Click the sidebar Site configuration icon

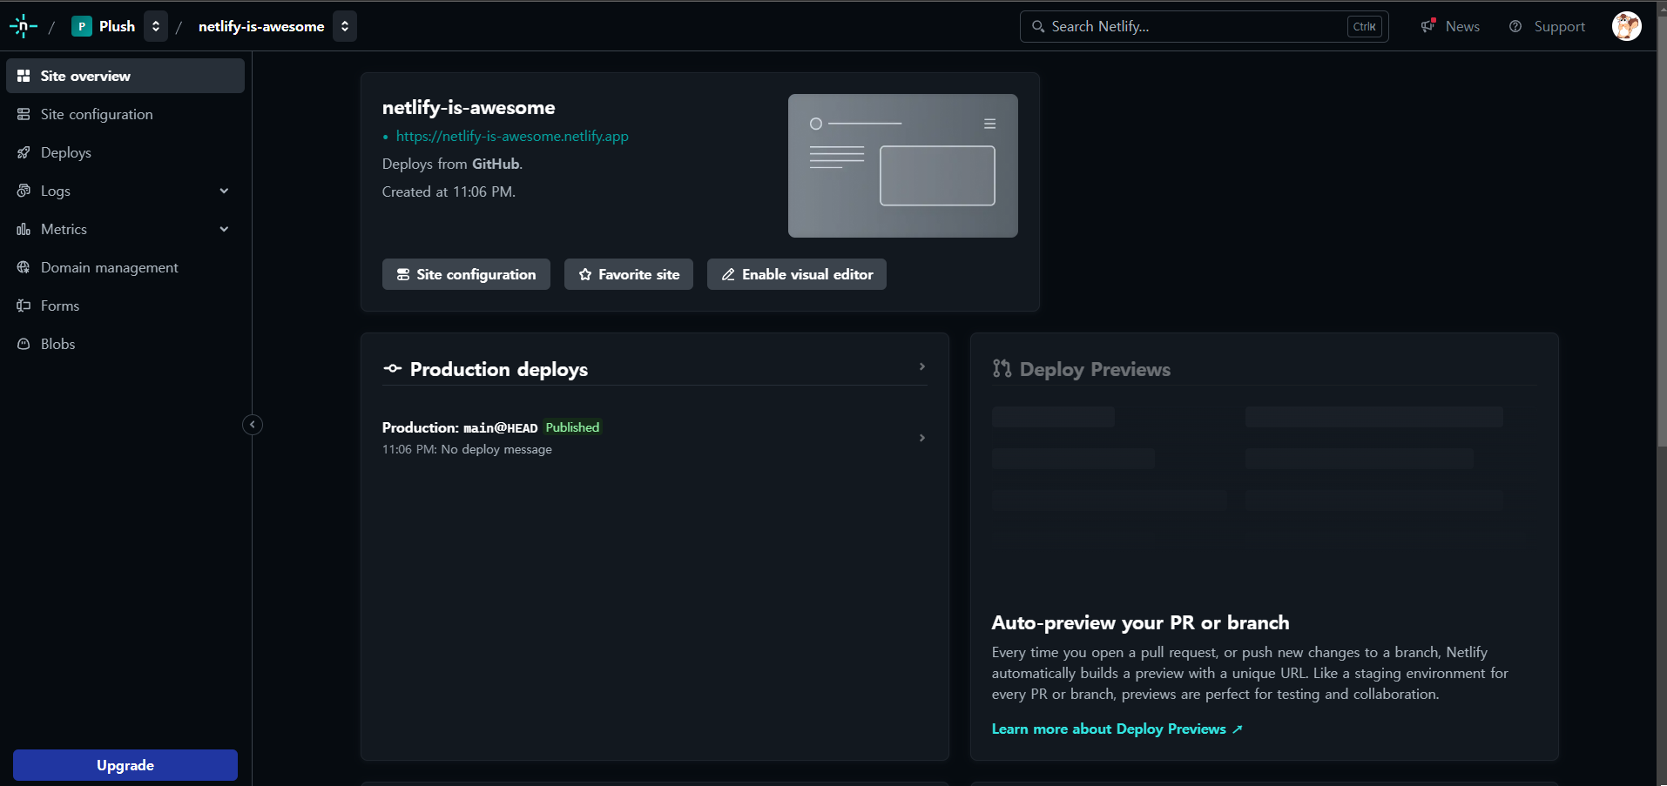24,114
